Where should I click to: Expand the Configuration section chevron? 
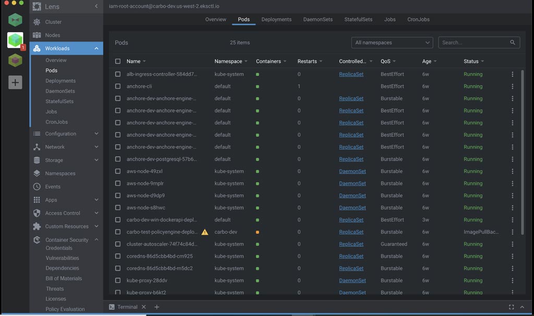[x=96, y=134]
